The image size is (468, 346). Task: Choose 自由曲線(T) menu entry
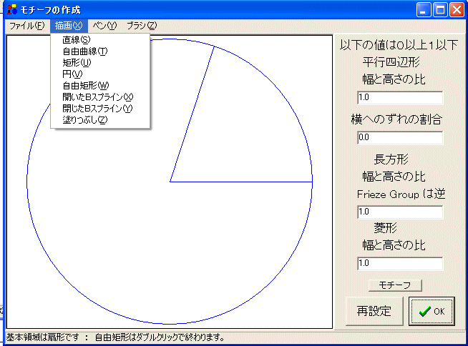point(100,51)
